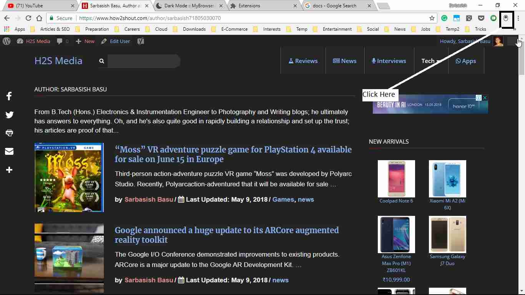Viewport: 525px width, 295px height.
Task: Open the Tricks bookmark folder
Action: point(476,29)
